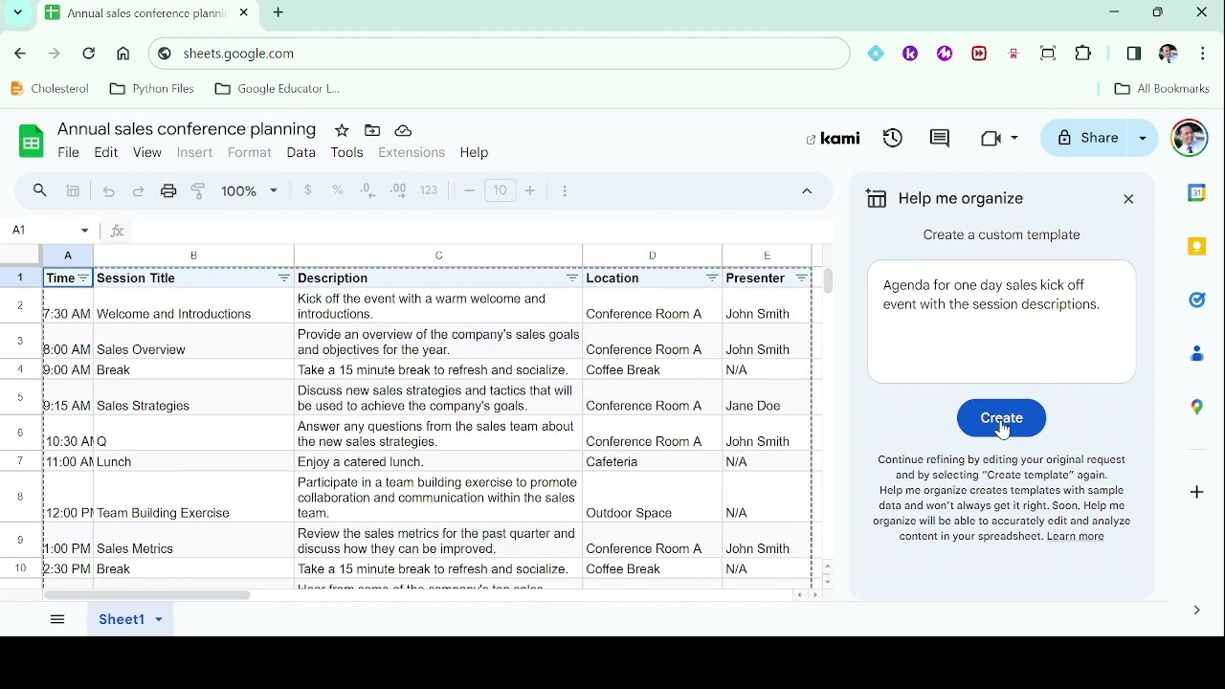Increase decimal places icon
Viewport: 1225px width, 689px height.
coord(399,190)
